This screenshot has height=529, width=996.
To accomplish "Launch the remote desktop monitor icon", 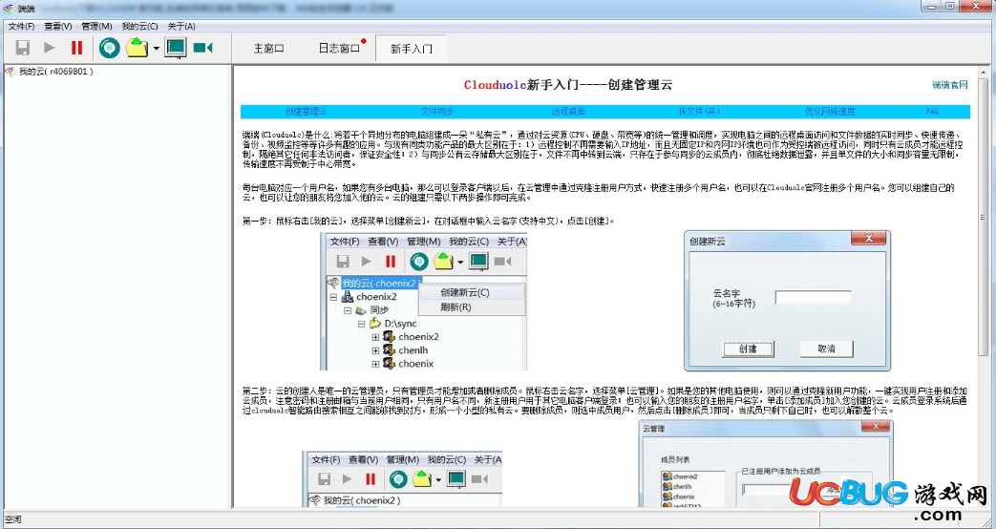I will (176, 48).
